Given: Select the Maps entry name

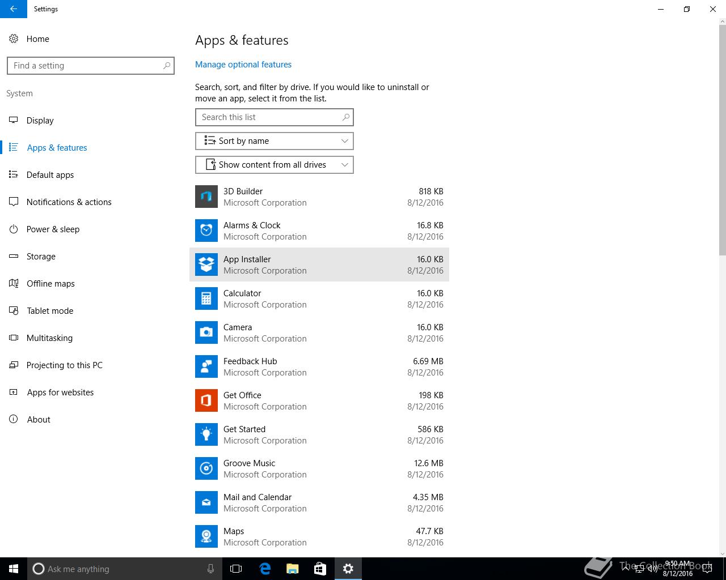Looking at the screenshot, I should pos(234,531).
